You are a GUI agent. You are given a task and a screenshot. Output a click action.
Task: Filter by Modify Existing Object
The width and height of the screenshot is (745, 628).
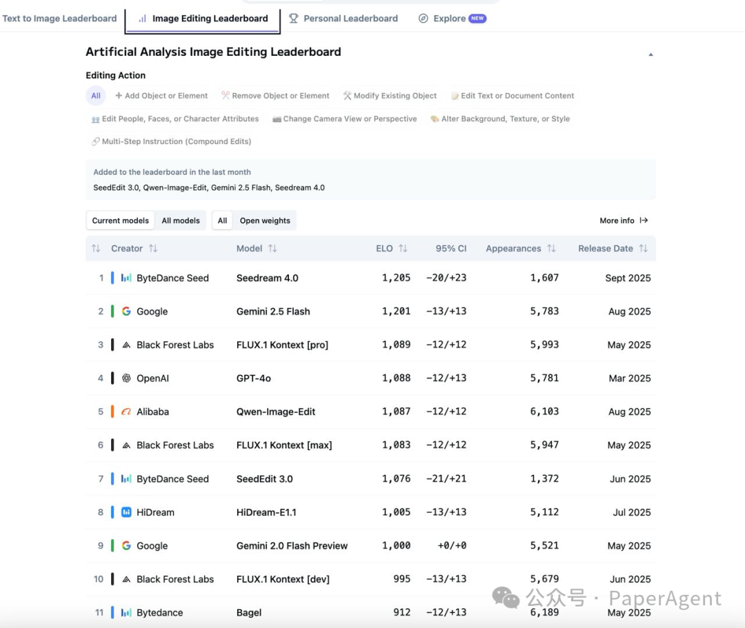(390, 95)
